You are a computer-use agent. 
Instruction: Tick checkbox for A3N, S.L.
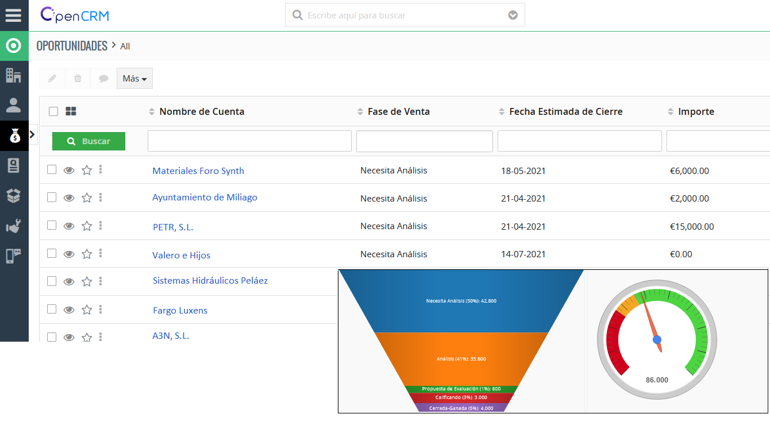pyautogui.click(x=52, y=337)
